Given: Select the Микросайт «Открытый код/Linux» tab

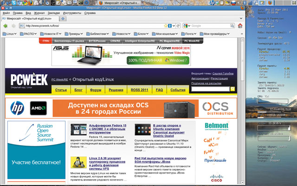Looking at the screenshot, I should click(x=30, y=19).
